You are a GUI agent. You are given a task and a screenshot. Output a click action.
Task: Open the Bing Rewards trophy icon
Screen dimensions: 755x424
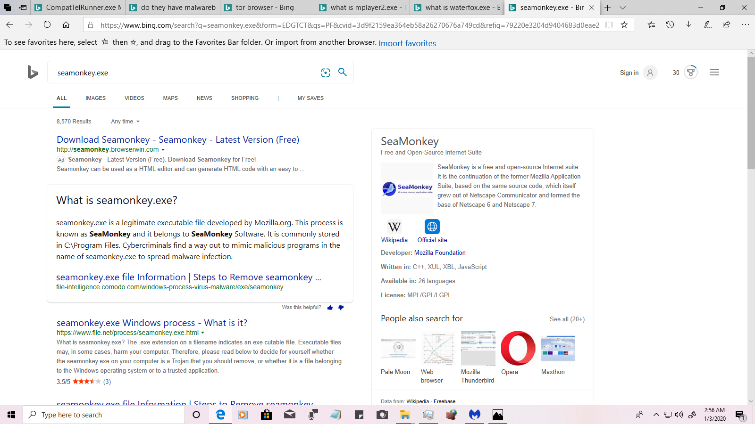(691, 72)
